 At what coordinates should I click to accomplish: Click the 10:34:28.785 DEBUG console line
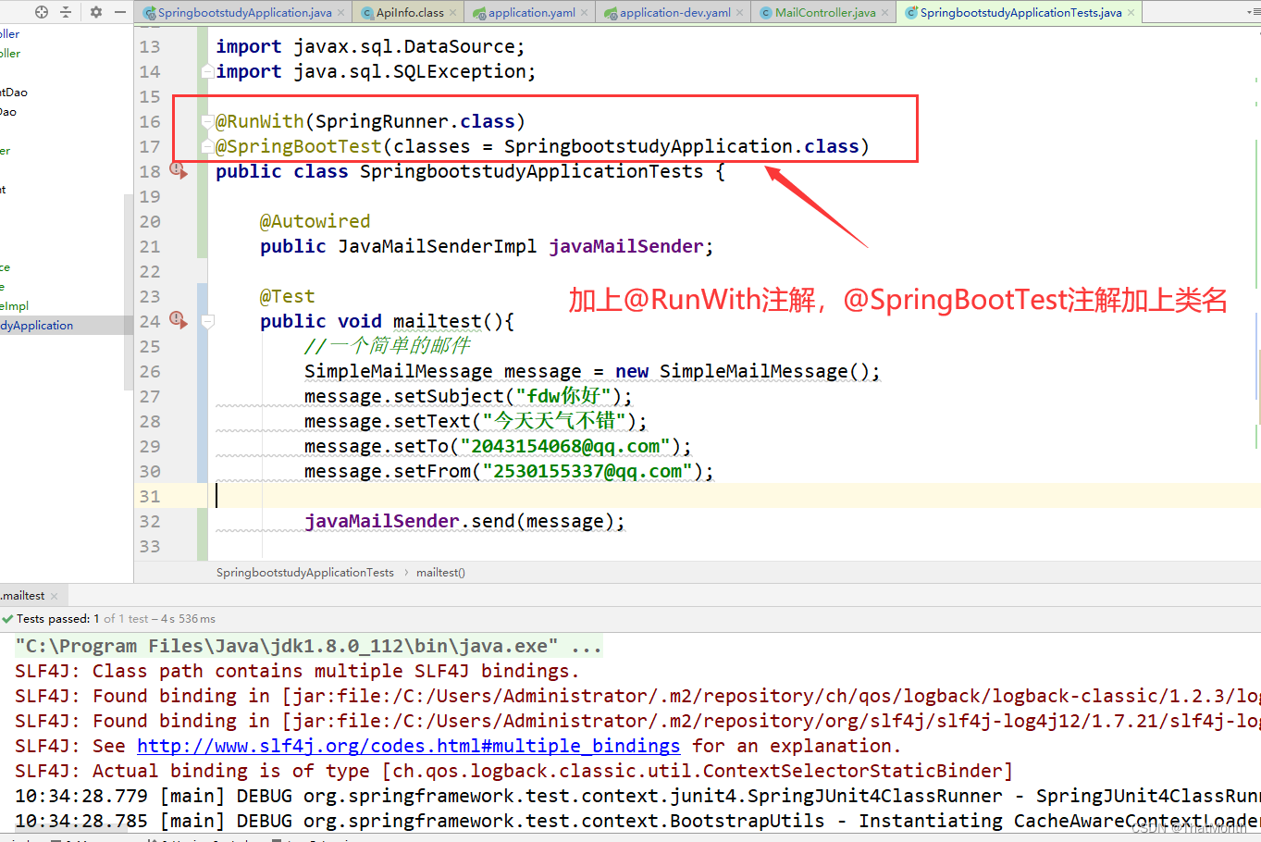[x=637, y=821]
